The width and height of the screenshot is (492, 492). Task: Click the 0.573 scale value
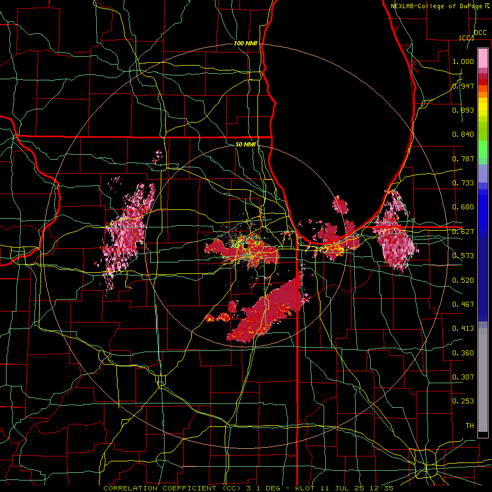point(463,256)
